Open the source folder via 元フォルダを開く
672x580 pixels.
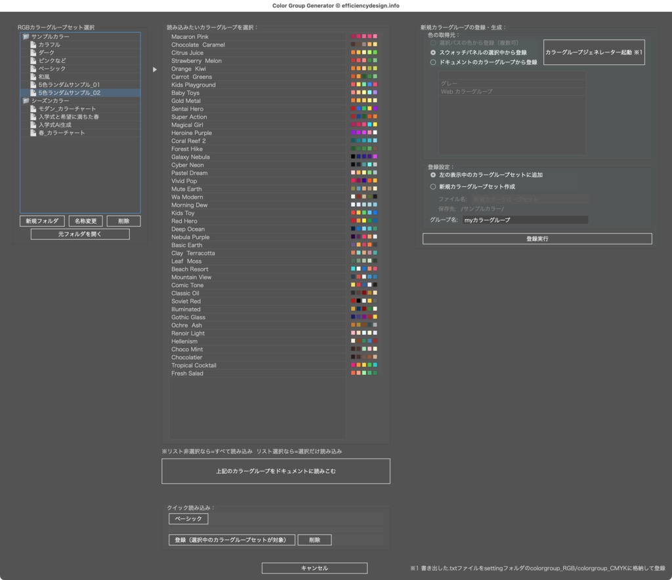[79, 234]
